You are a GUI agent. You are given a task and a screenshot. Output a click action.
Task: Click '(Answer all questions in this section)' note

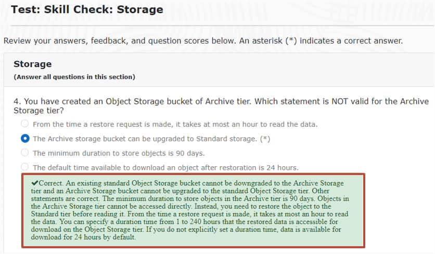tap(74, 77)
